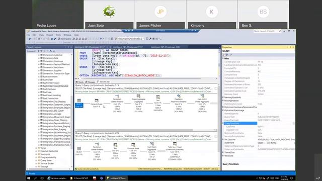This screenshot has height=181, width=322.
Task: Select the Stream Aggregate operator in Query 1
Action: tap(138, 103)
